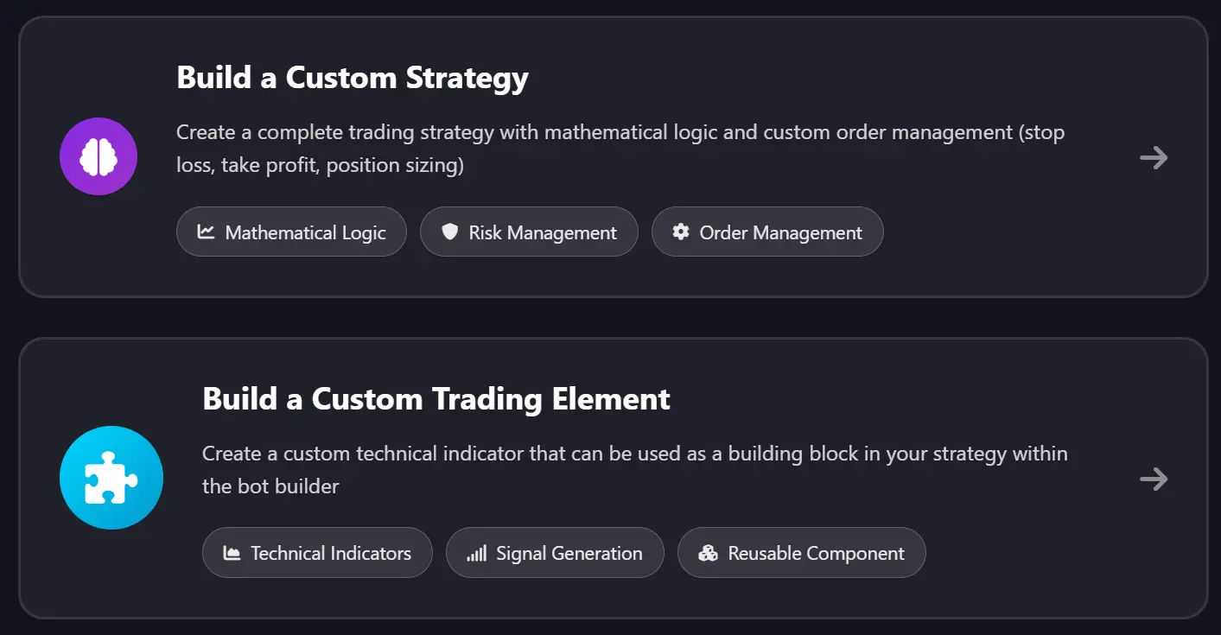The height and width of the screenshot is (635, 1221).
Task: Click the signal bars icon on Signal Generation
Action: click(477, 553)
